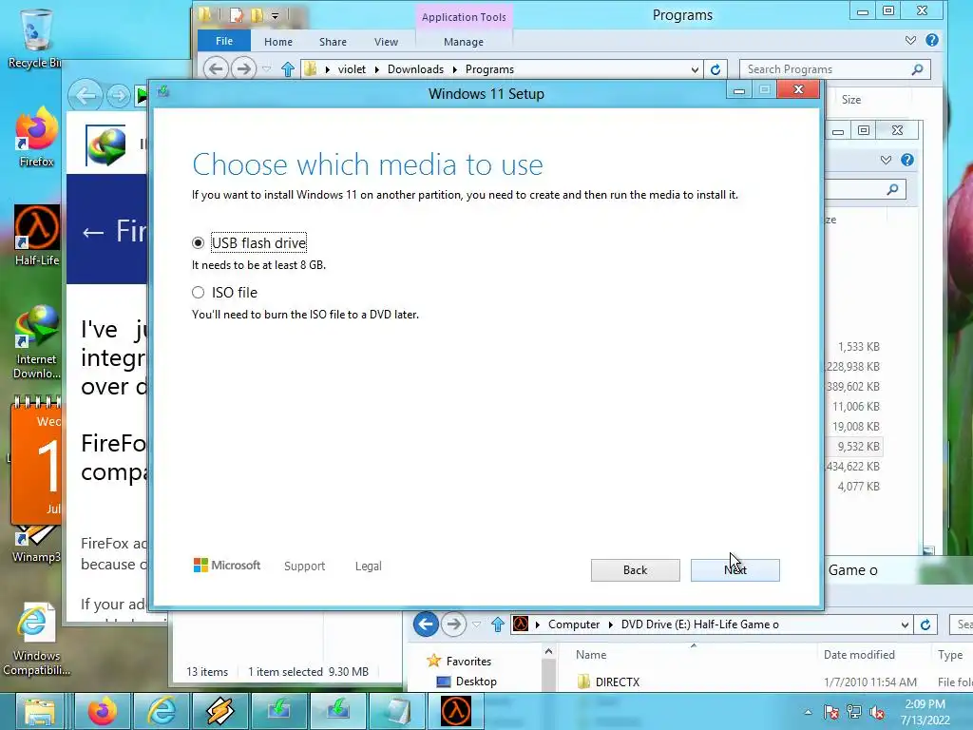Click the search magnifier in Programs window
Screen dimensions: 973x730
(917, 68)
